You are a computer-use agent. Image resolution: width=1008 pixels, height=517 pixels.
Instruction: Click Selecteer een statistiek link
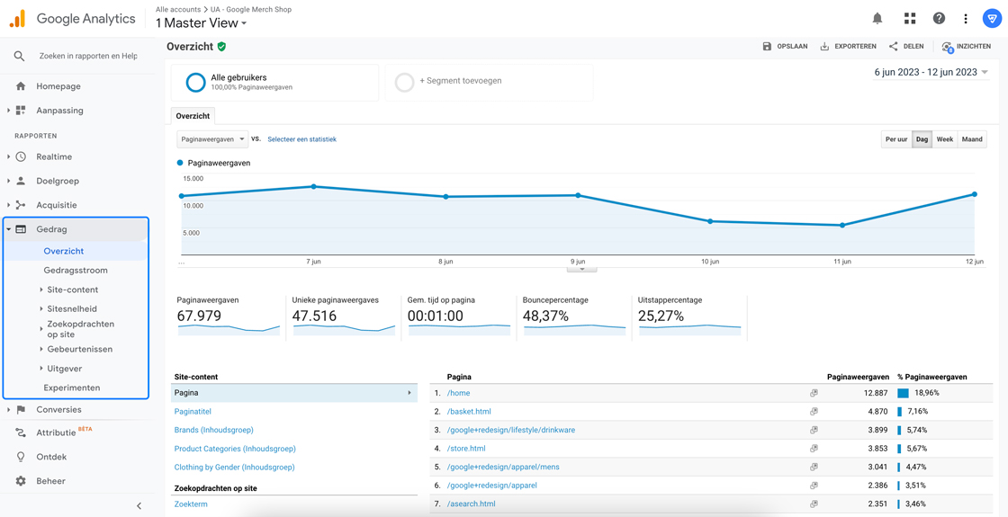301,138
